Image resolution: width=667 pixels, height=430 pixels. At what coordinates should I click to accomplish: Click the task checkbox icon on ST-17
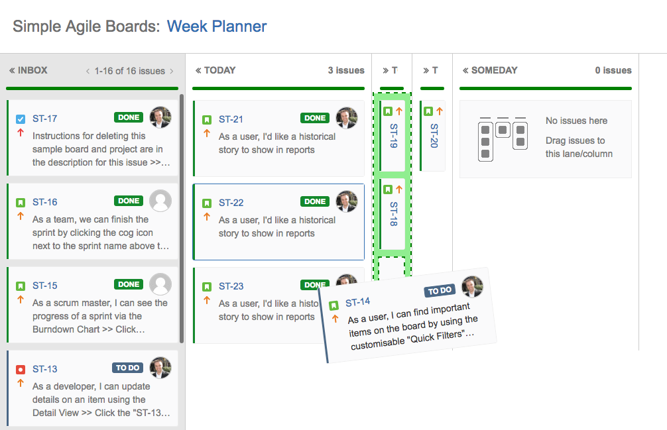click(21, 119)
